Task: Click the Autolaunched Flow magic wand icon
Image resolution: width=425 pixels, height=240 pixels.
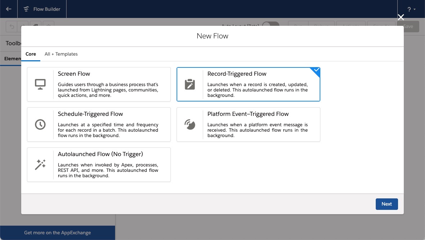Action: (x=40, y=165)
